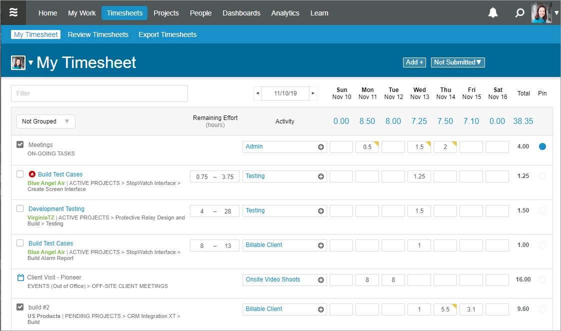The height and width of the screenshot is (331, 561).
Task: Click the plus icon in the Admin activity field
Action: click(321, 147)
